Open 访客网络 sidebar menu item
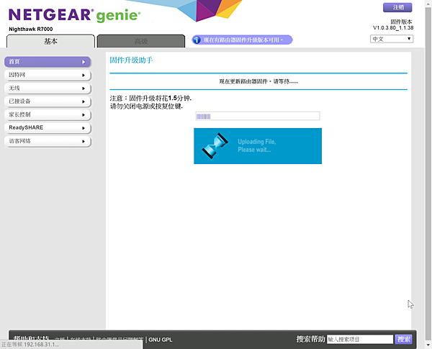432x349 pixels. [48, 141]
